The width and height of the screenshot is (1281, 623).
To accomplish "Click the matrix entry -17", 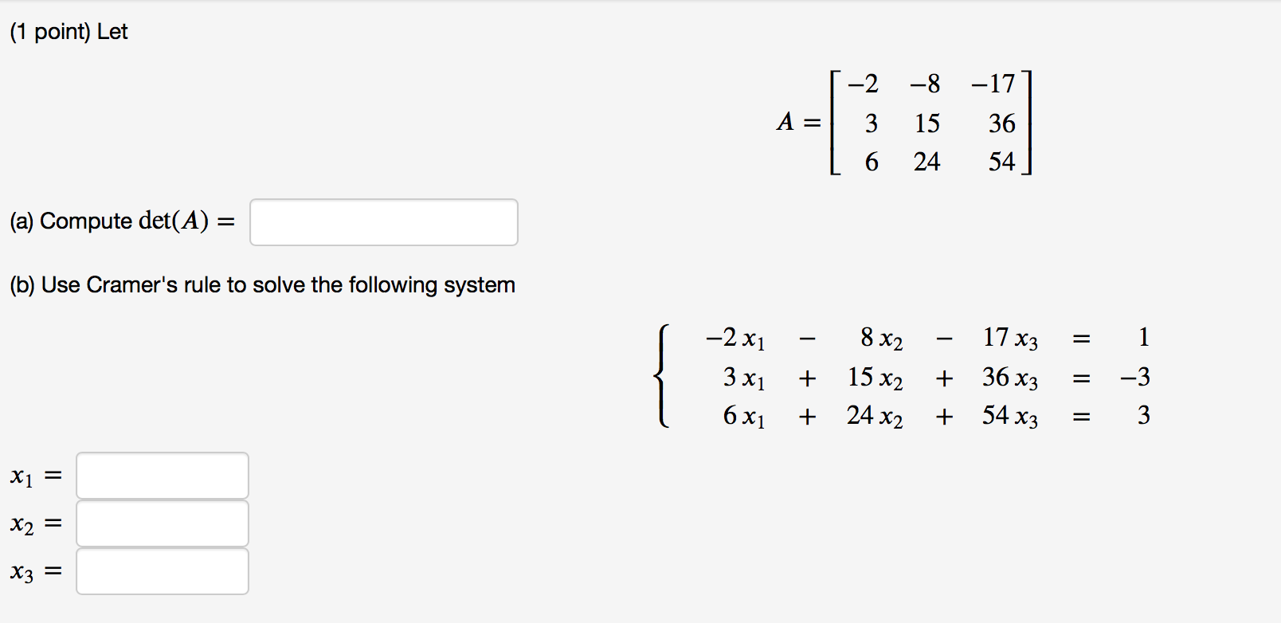I will pyautogui.click(x=993, y=84).
